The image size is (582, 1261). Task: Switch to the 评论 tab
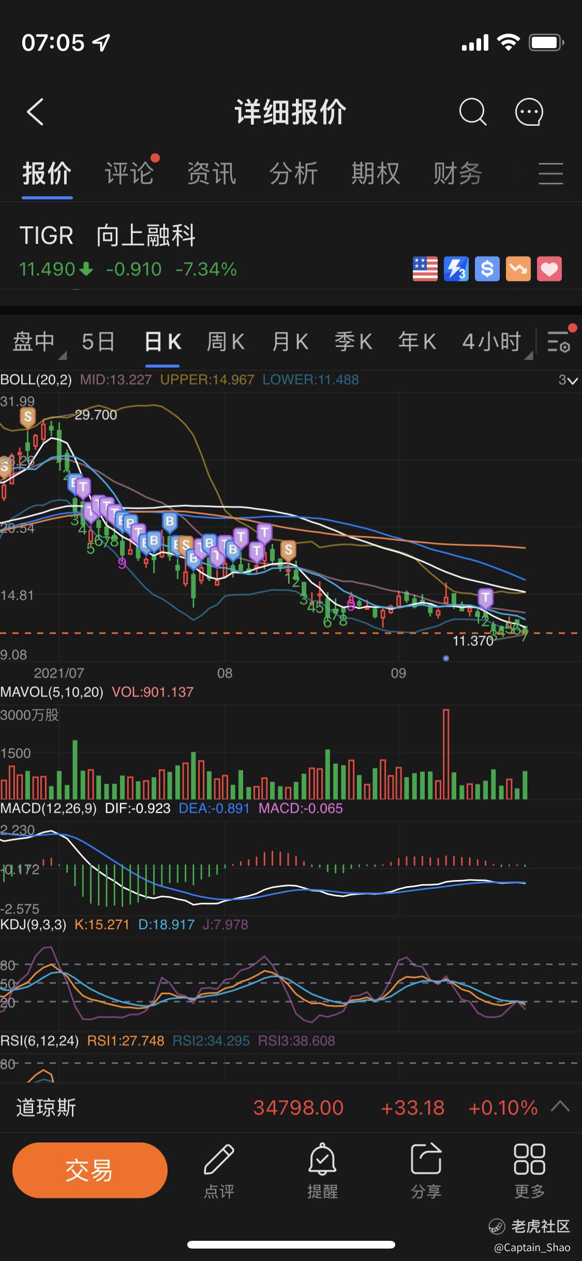[x=129, y=173]
